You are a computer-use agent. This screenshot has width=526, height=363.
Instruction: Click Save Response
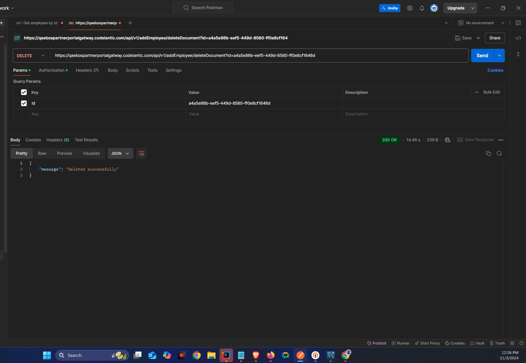tap(475, 140)
